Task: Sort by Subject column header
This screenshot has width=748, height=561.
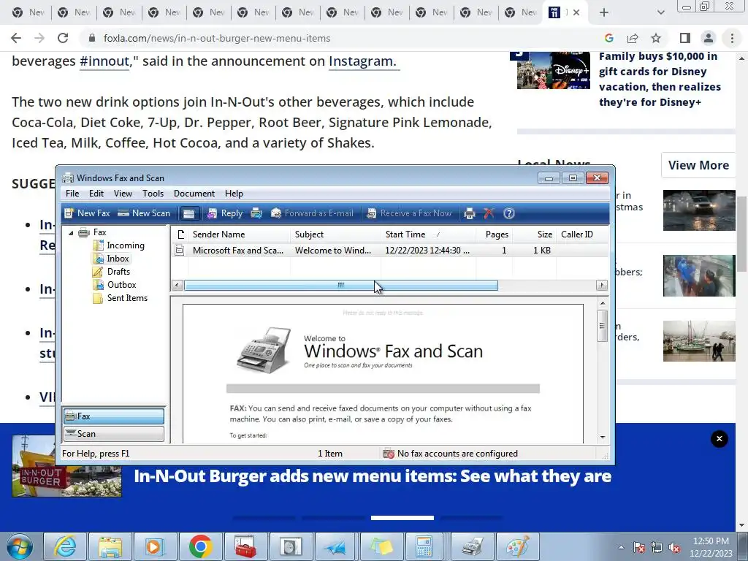Action: (335, 234)
